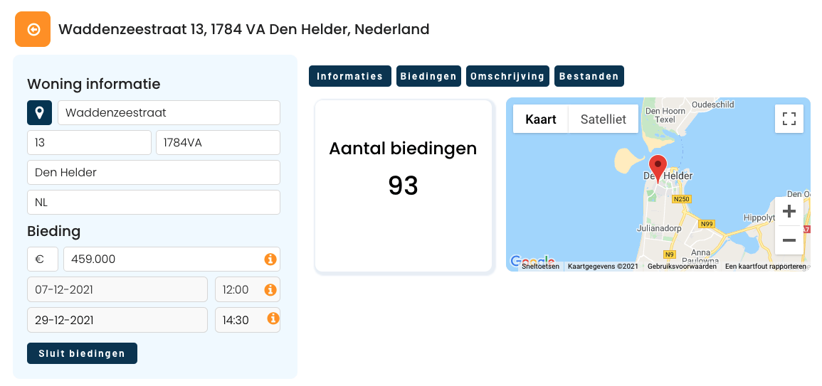Click the info icon next to 12:00 time
The height and width of the screenshot is (386, 822).
click(x=270, y=289)
